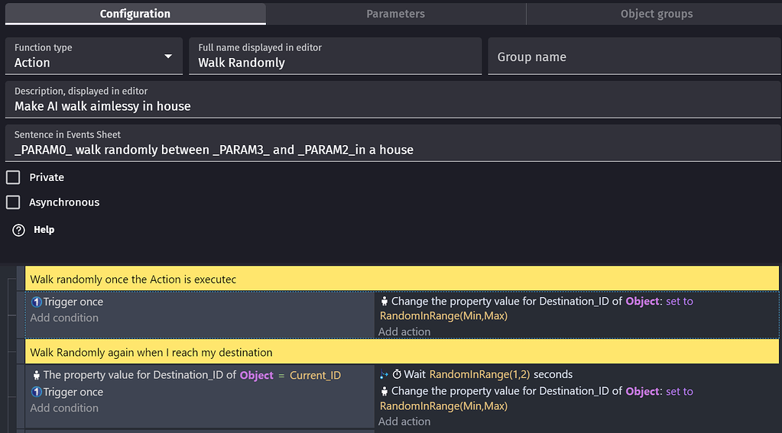Click the async arrow icon before Wait
Viewport: 782px width, 433px height.
click(384, 374)
